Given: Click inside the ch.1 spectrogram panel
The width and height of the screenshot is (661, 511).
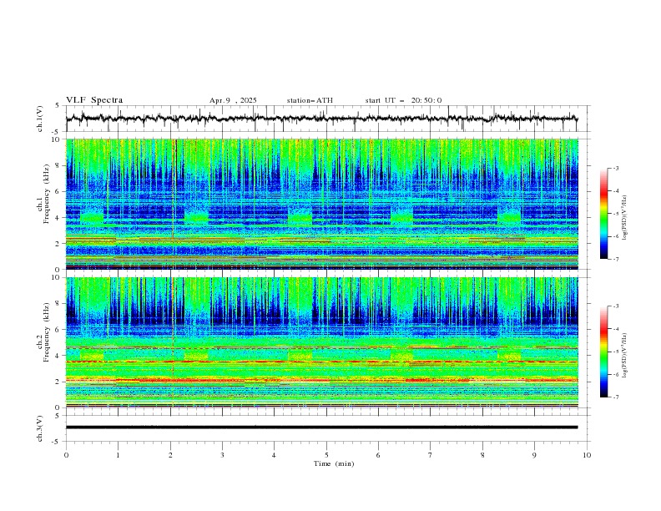Looking at the screenshot, I should [322, 204].
